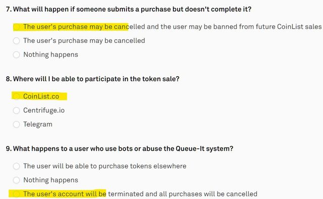The width and height of the screenshot is (323, 199).
Task: Select radio for account terminated, purchases cancelled
Action: [x=16, y=194]
